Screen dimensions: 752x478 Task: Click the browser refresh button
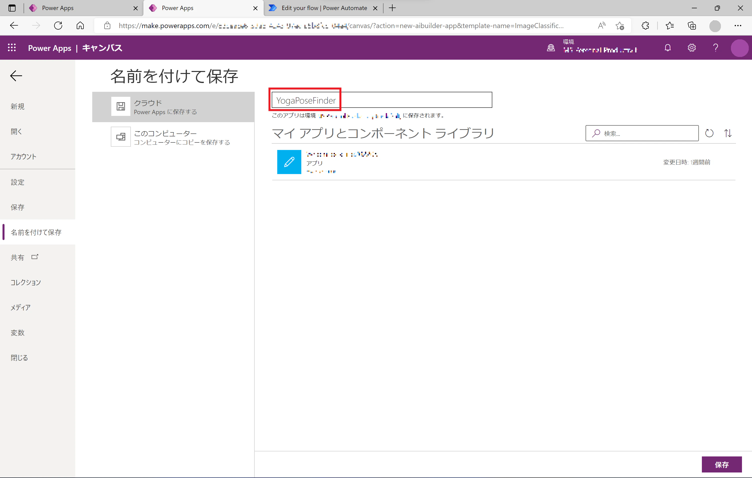point(58,26)
